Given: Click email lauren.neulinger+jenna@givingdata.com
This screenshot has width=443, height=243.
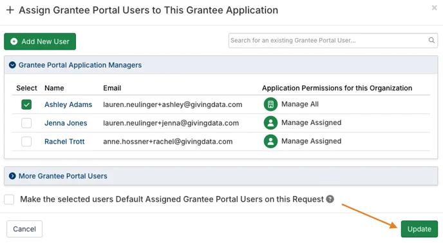Looking at the screenshot, I should (x=171, y=123).
